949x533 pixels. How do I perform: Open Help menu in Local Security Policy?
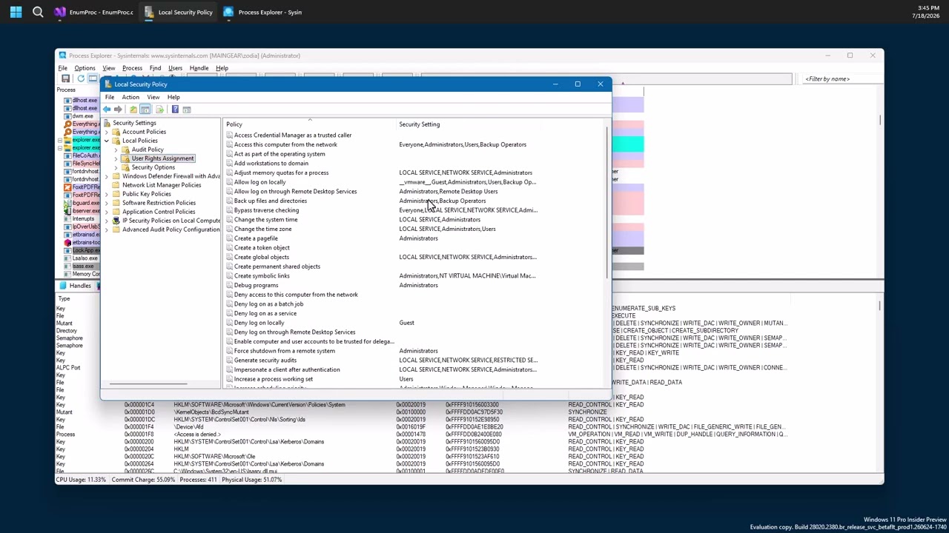point(173,97)
